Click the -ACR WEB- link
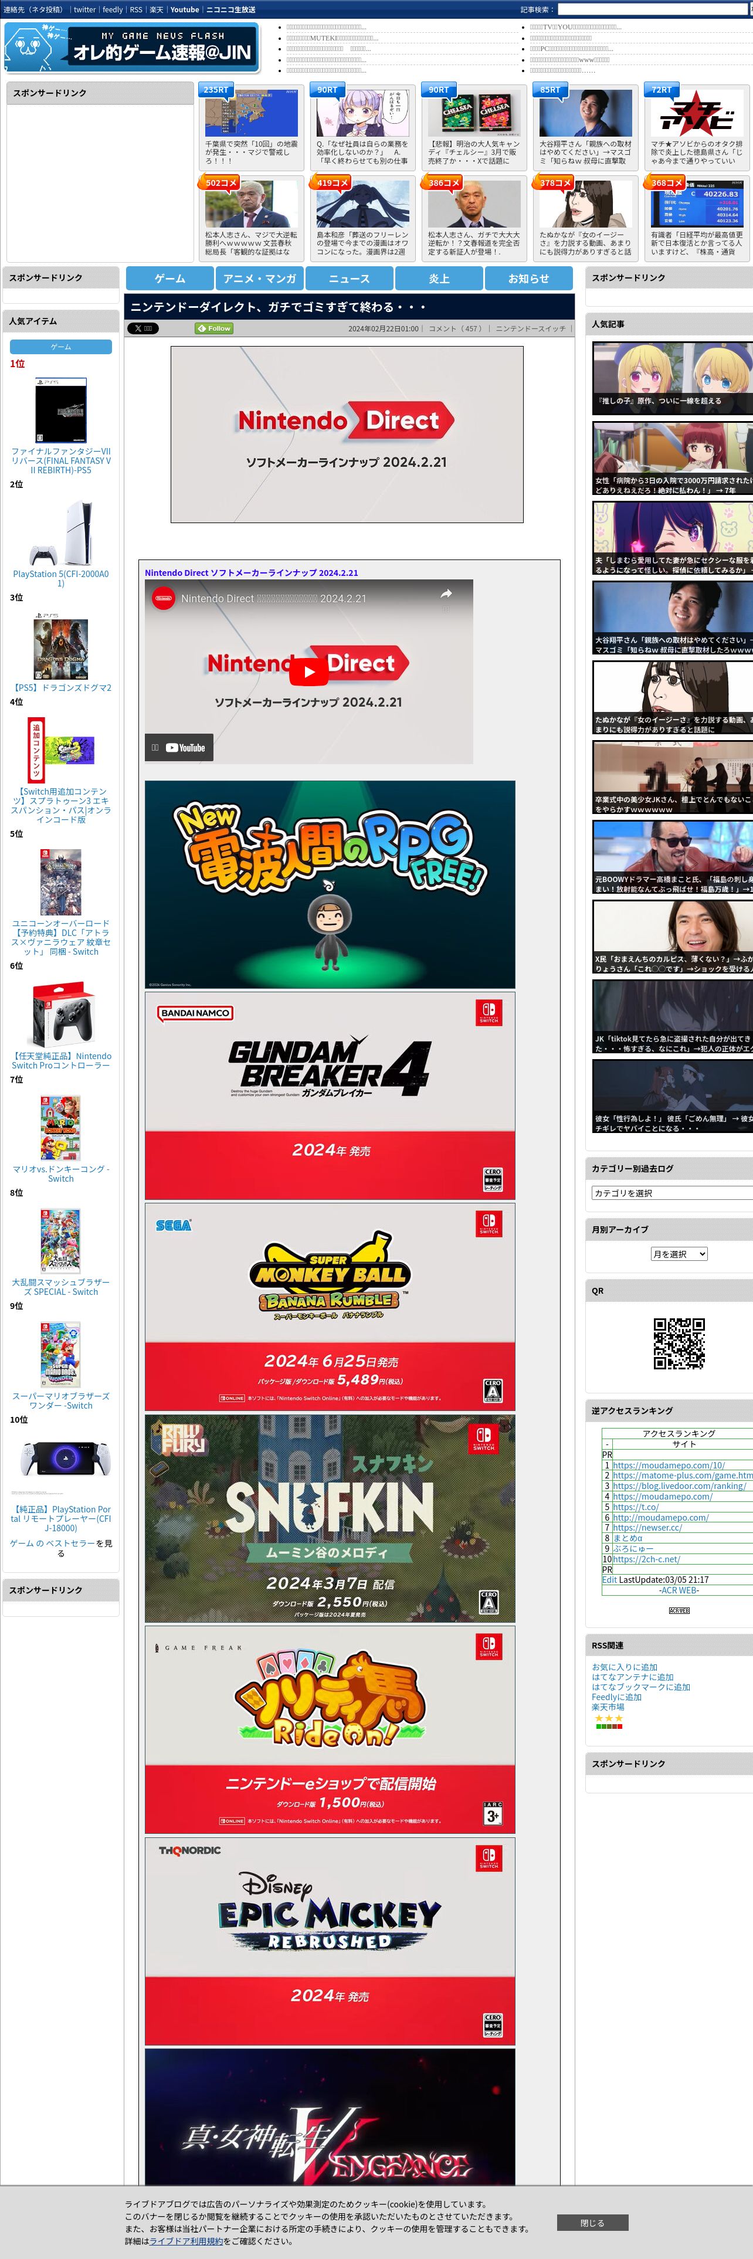This screenshot has height=2259, width=753. (x=679, y=1590)
